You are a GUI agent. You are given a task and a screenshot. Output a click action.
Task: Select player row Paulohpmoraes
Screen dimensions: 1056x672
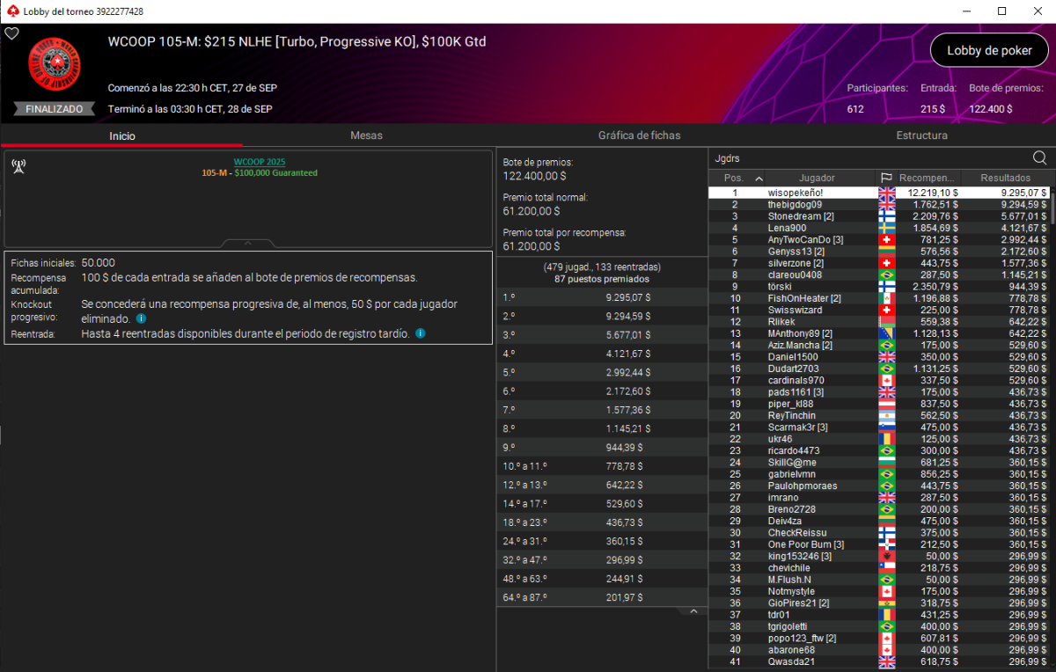pos(879,486)
